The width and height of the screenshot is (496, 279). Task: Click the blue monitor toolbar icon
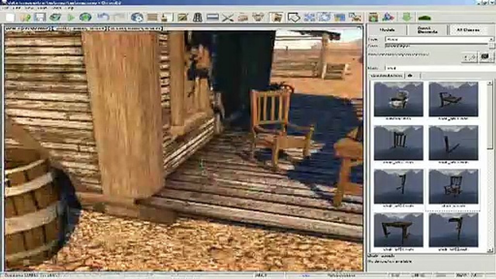pos(339,17)
